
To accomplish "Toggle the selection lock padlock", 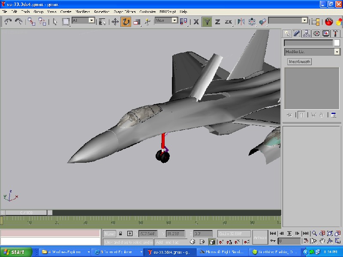I will pyautogui.click(x=120, y=233).
